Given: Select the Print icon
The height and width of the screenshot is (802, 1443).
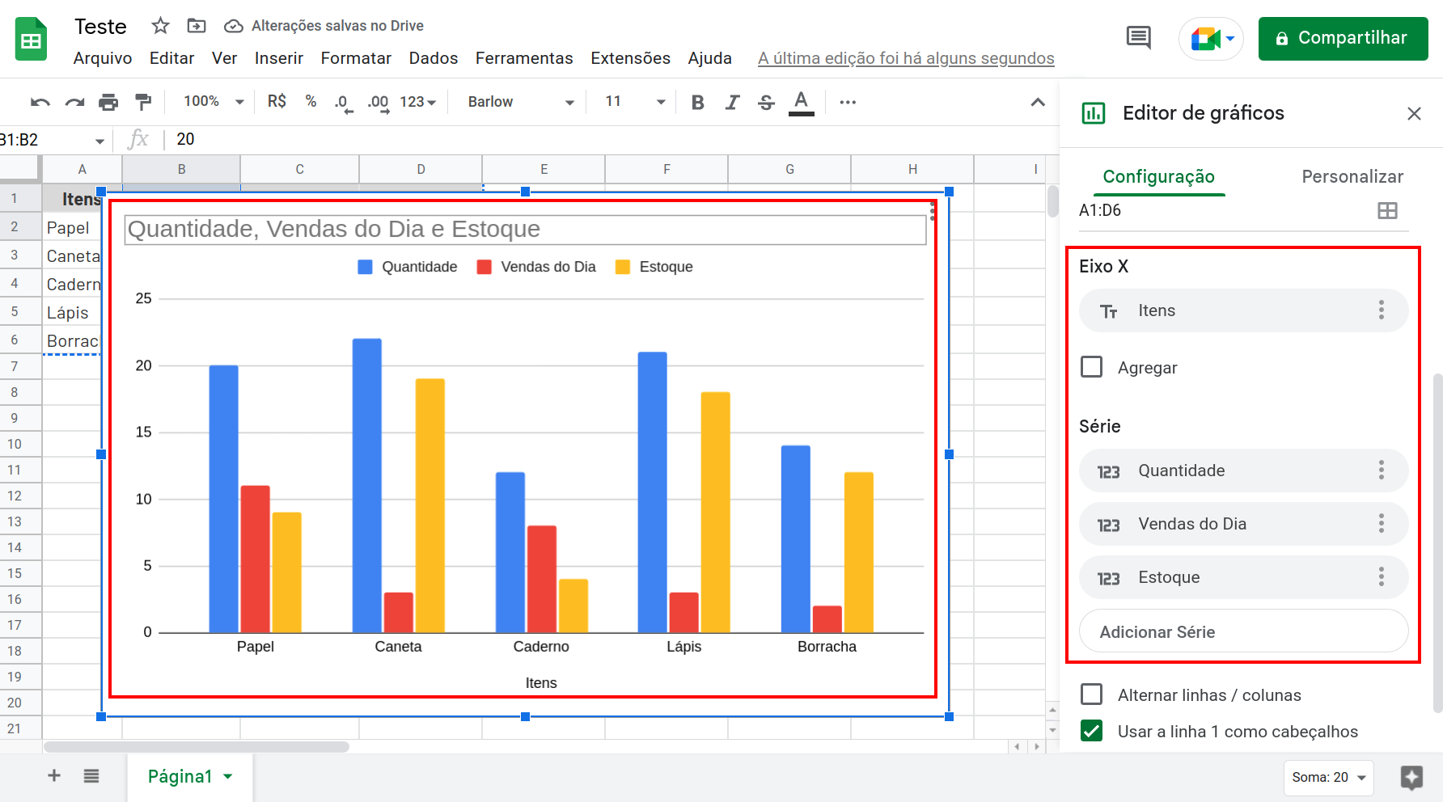Looking at the screenshot, I should 109,102.
